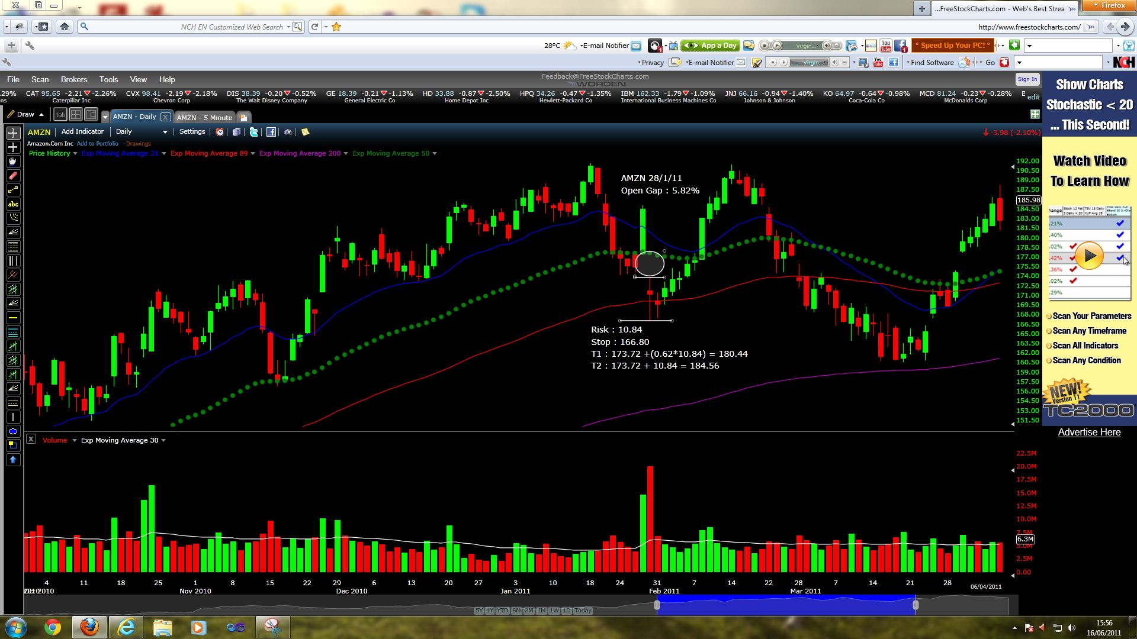Viewport: 1137px width, 639px height.
Task: Open the alarm clock alerts icon
Action: click(220, 132)
